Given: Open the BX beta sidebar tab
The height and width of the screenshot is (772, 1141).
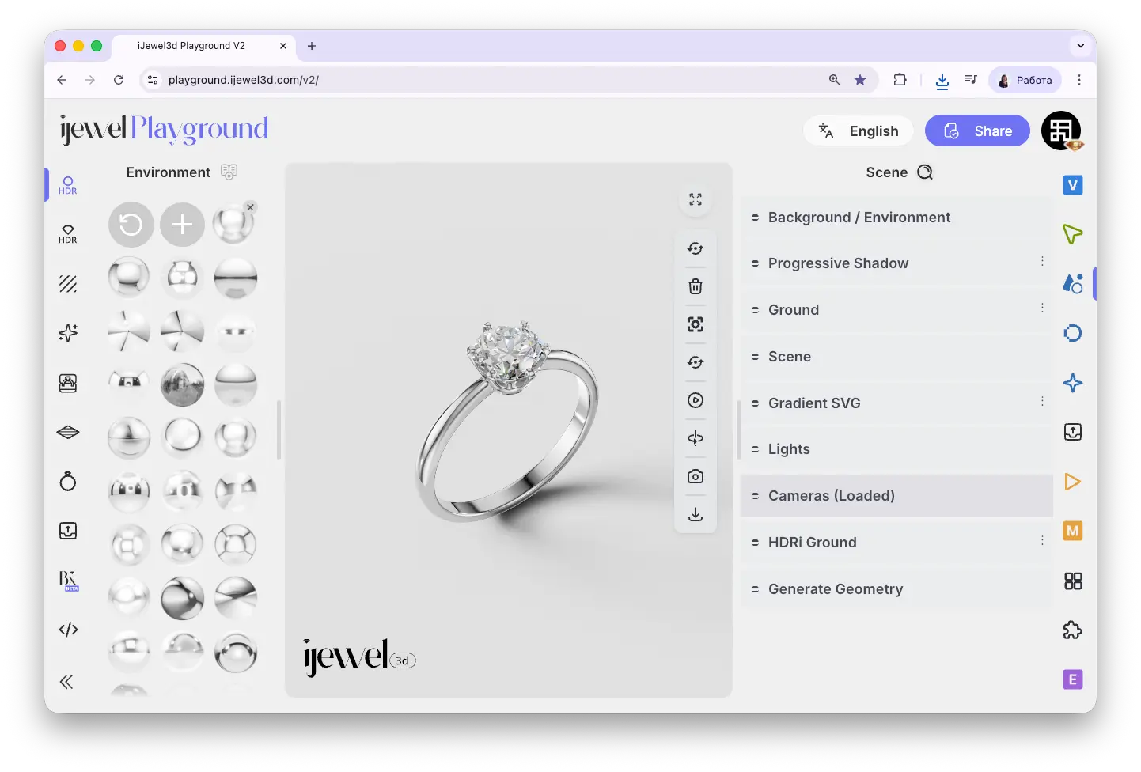Looking at the screenshot, I should pyautogui.click(x=69, y=581).
